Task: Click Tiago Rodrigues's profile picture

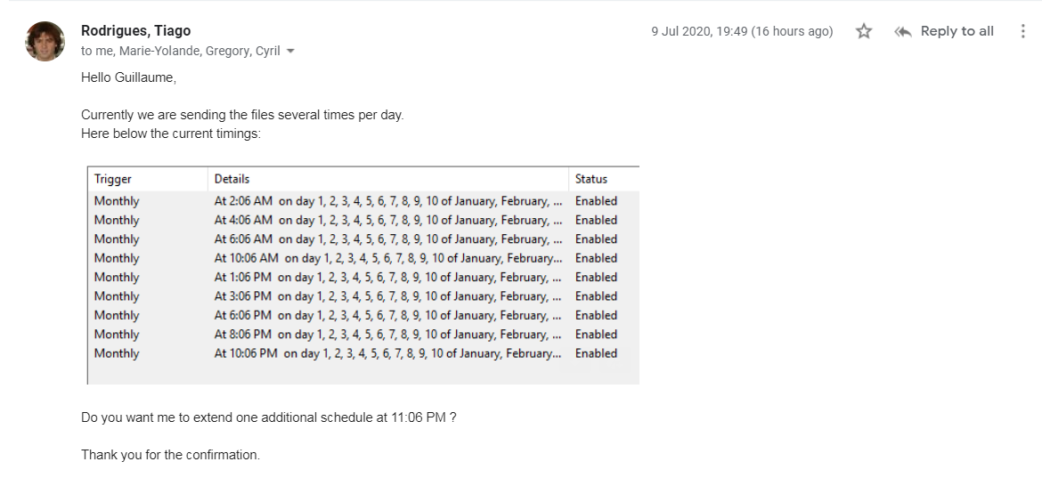Action: [x=45, y=41]
